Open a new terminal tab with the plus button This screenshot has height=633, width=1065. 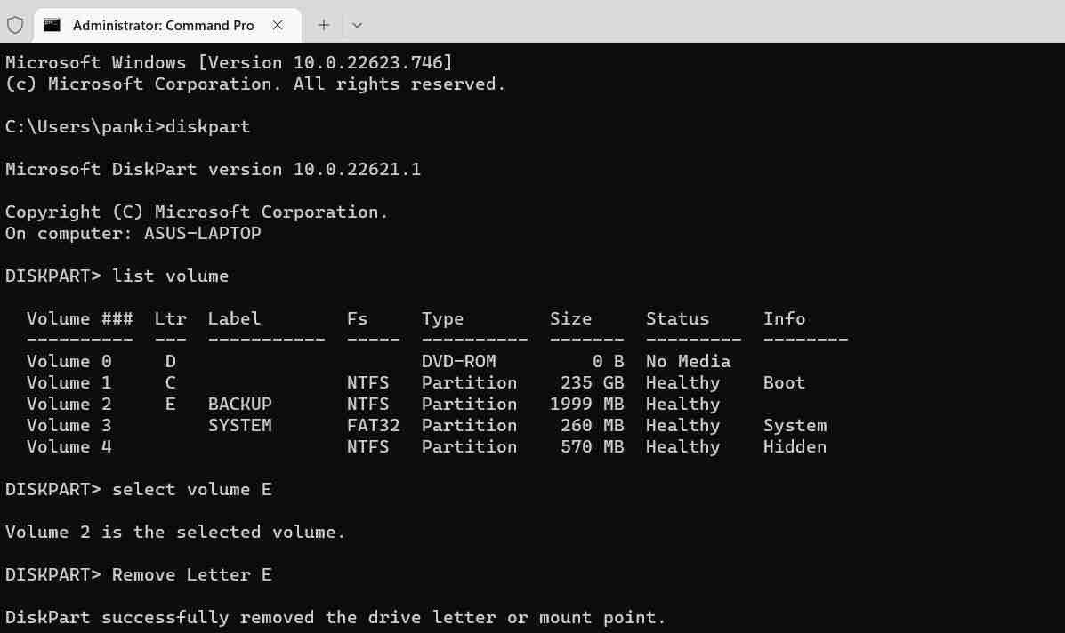pos(324,25)
